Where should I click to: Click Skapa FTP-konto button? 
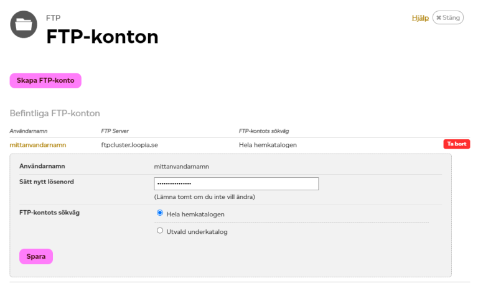[x=45, y=81]
